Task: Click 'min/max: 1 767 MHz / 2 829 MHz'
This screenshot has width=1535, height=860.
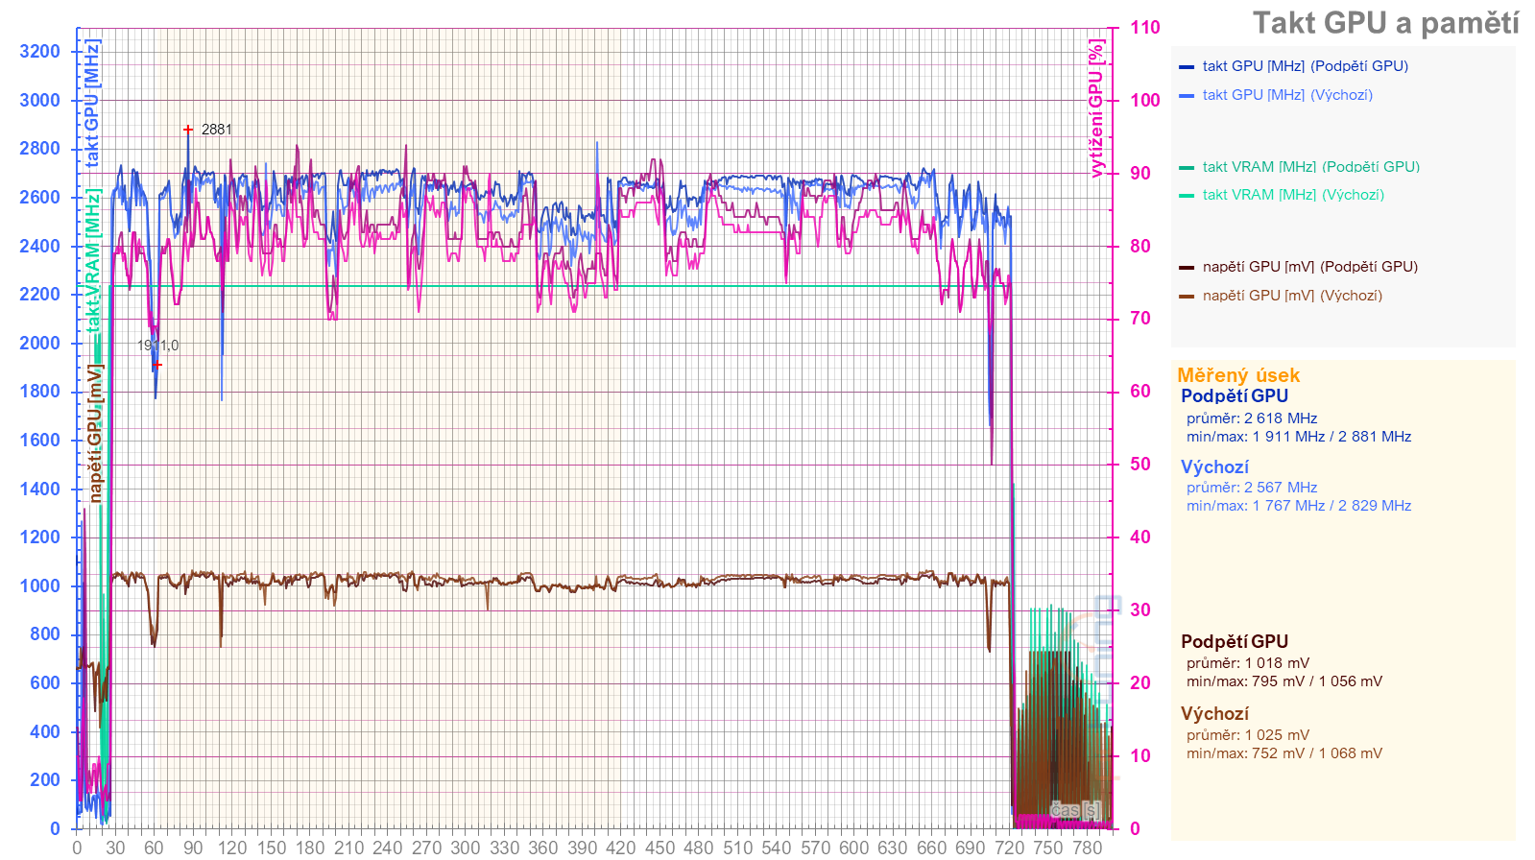Action: 1299,506
